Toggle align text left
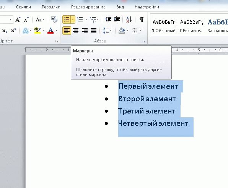 tap(67, 31)
